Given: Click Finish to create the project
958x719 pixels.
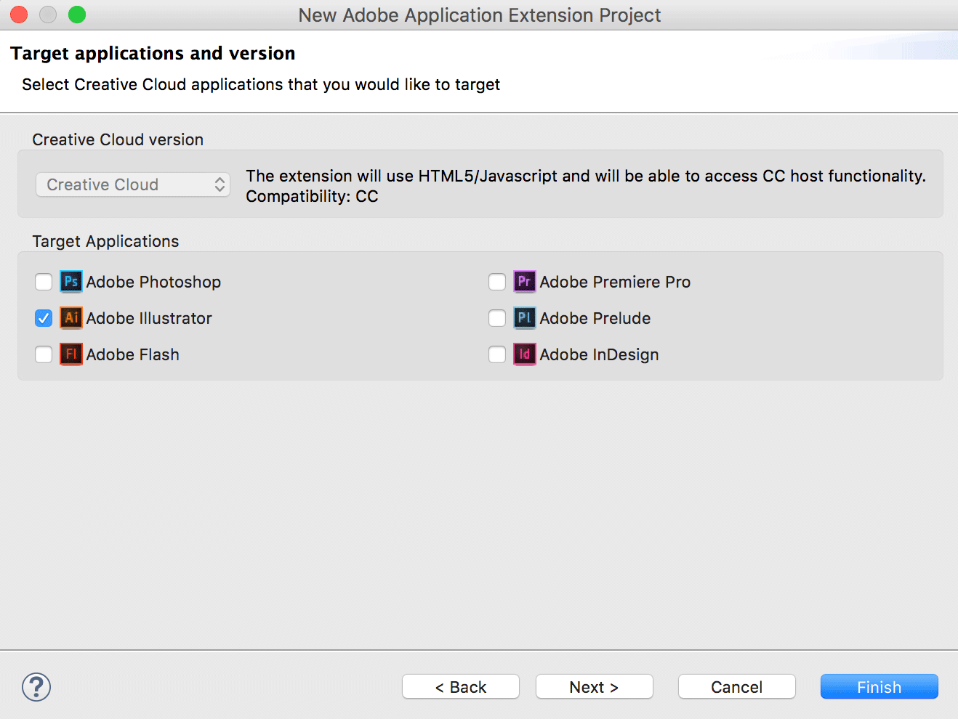Looking at the screenshot, I should click(x=879, y=687).
